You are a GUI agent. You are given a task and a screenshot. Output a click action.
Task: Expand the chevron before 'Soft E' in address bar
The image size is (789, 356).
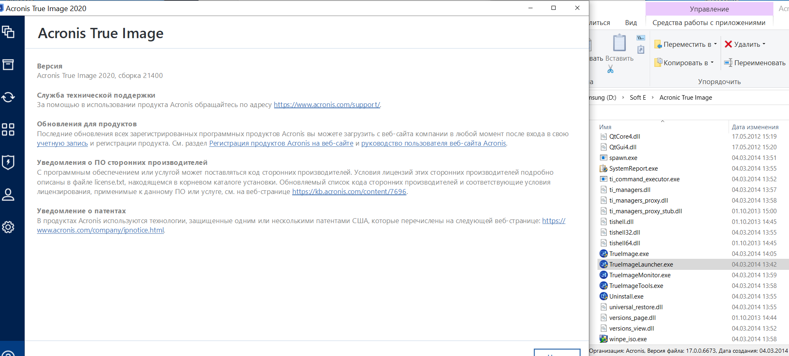tap(623, 98)
